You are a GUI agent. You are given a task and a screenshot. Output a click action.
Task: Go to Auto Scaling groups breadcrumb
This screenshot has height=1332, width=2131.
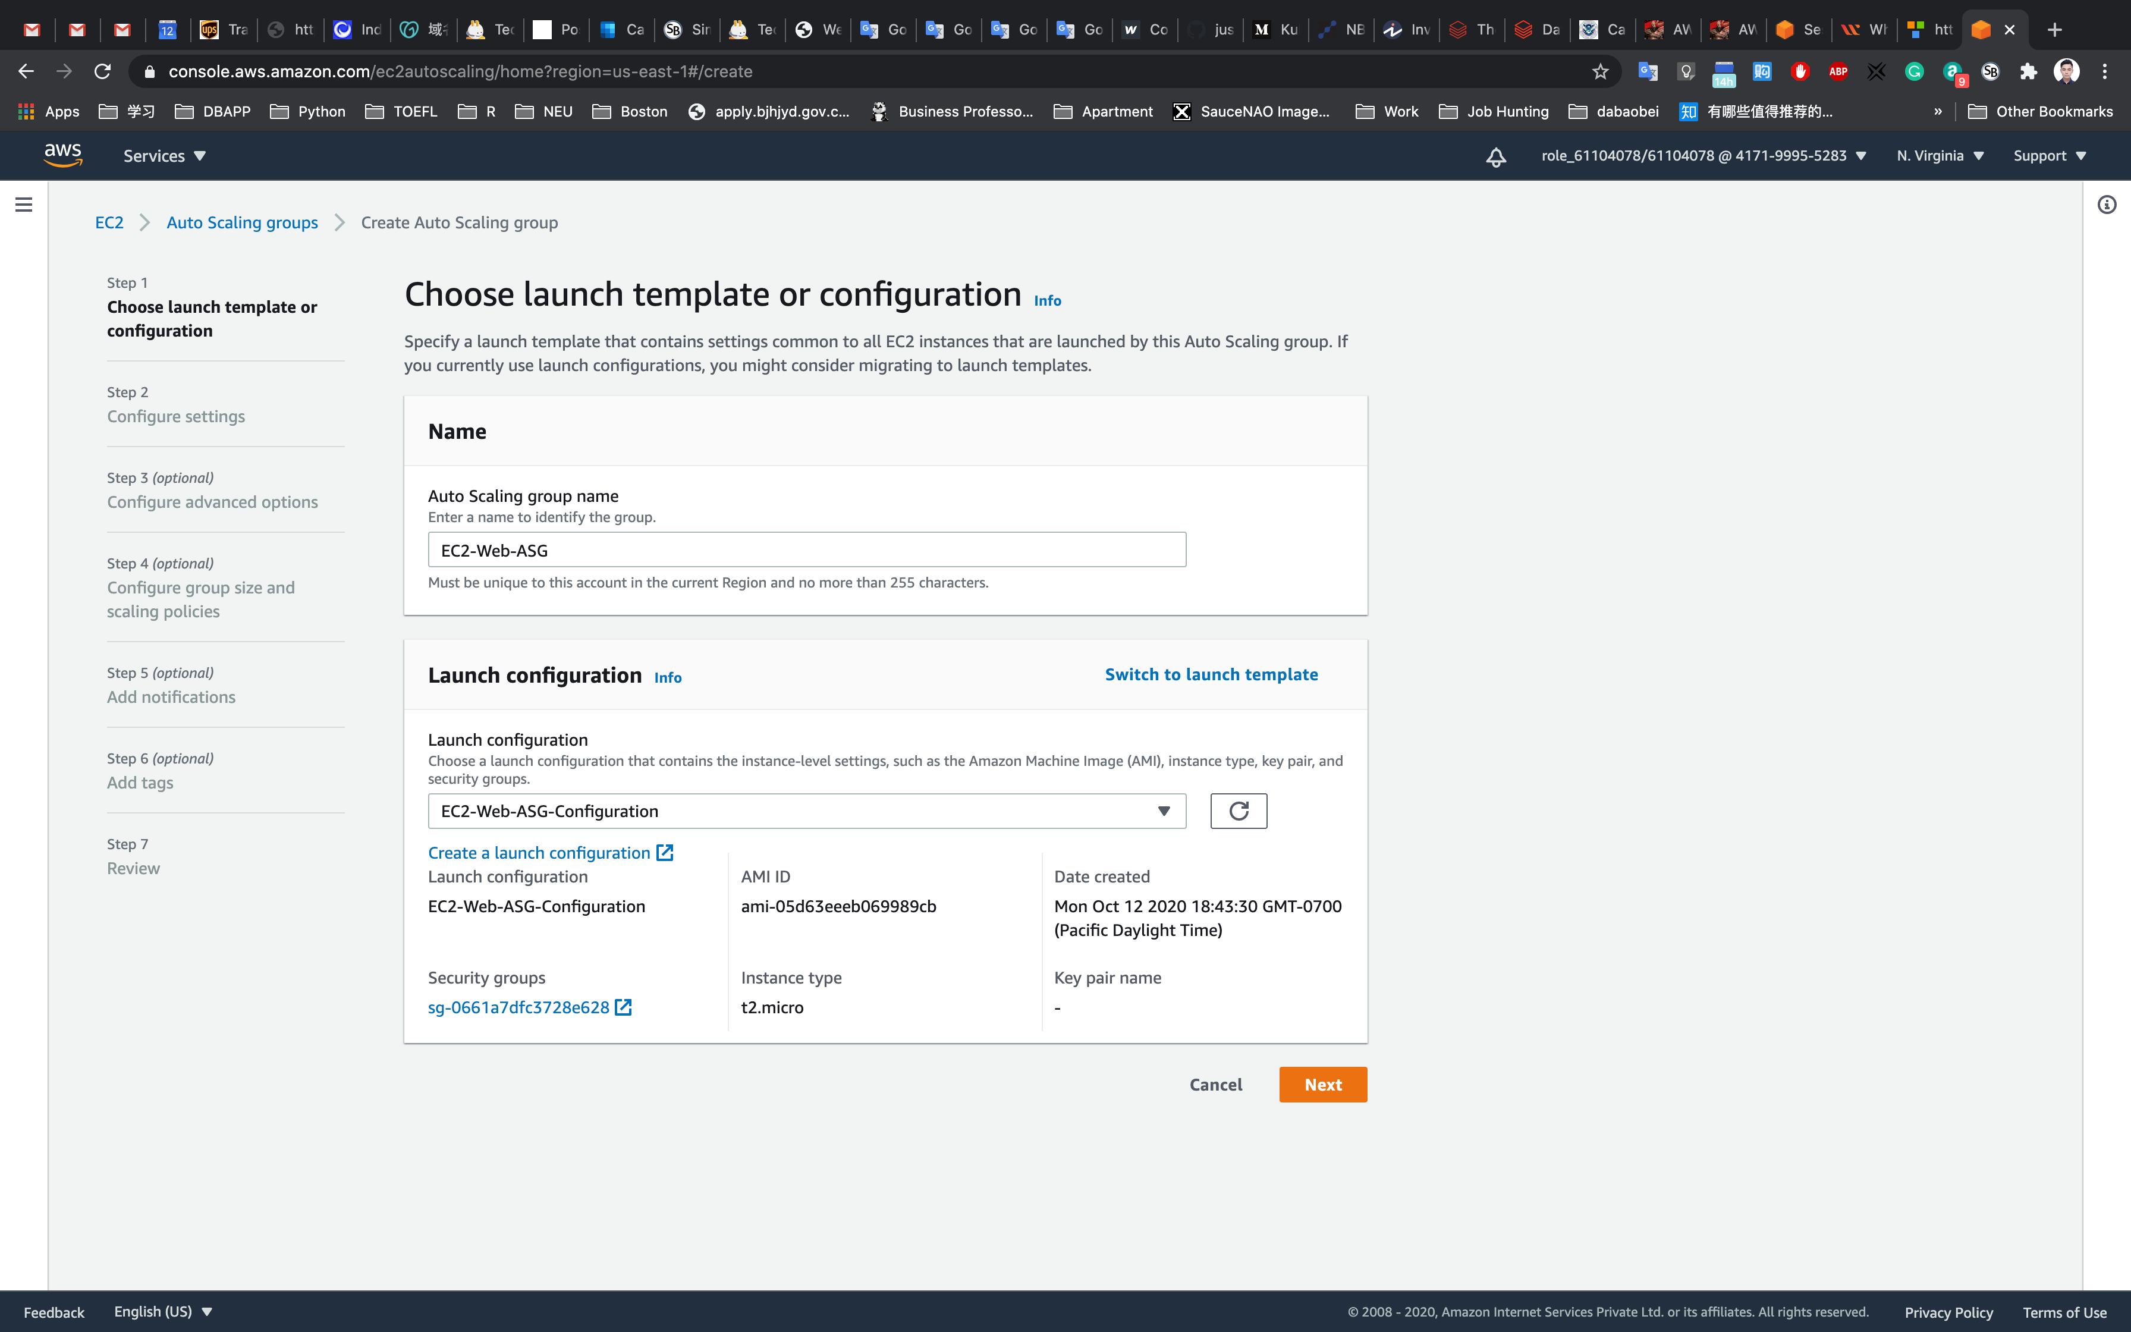242,223
